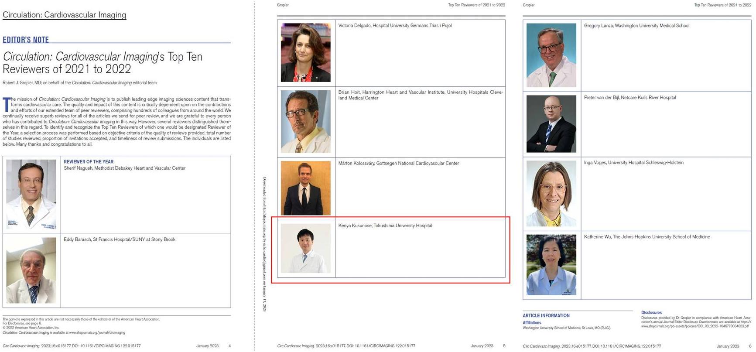Select text Márton Kolossváry, Gottsegen National Cardiovascular Center
Viewport: 756px width, 352px height.
click(399, 164)
